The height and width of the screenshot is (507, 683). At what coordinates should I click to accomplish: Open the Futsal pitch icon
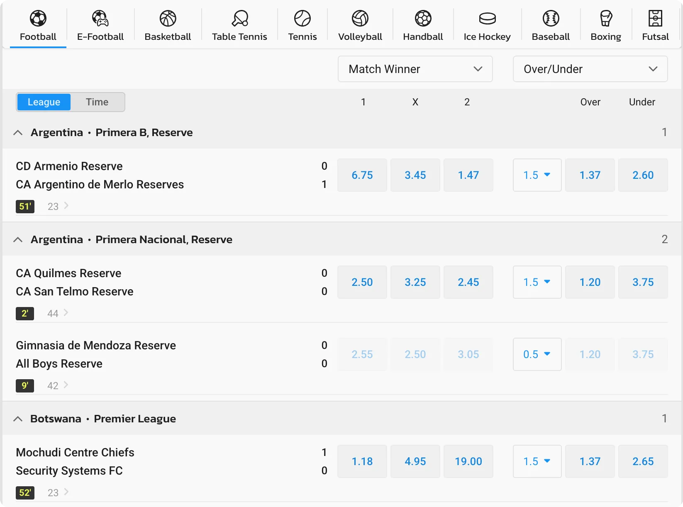(x=656, y=18)
